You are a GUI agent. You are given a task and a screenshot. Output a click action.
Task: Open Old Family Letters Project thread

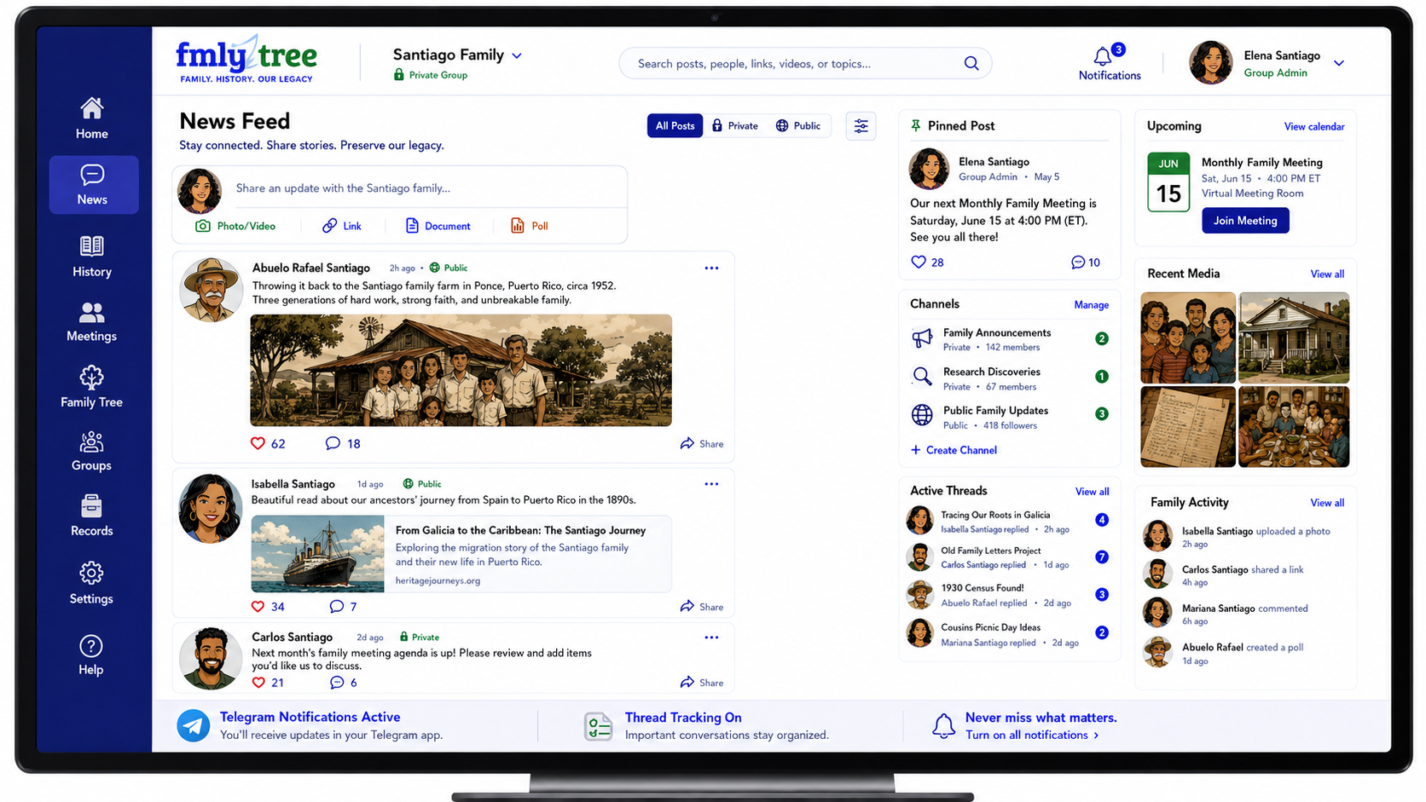tap(1009, 557)
